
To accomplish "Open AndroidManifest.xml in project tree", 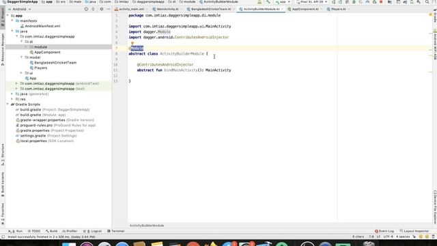I will tap(42, 26).
